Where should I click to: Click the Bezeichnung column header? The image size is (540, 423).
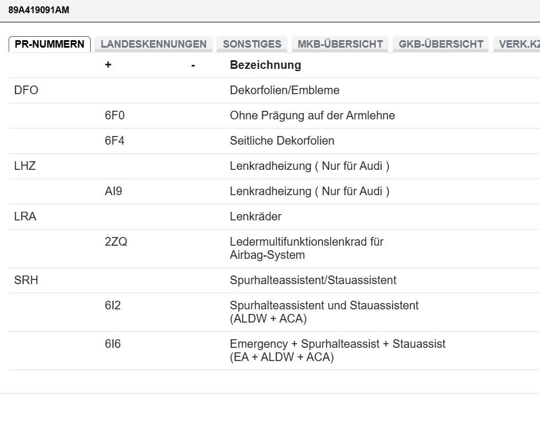265,65
